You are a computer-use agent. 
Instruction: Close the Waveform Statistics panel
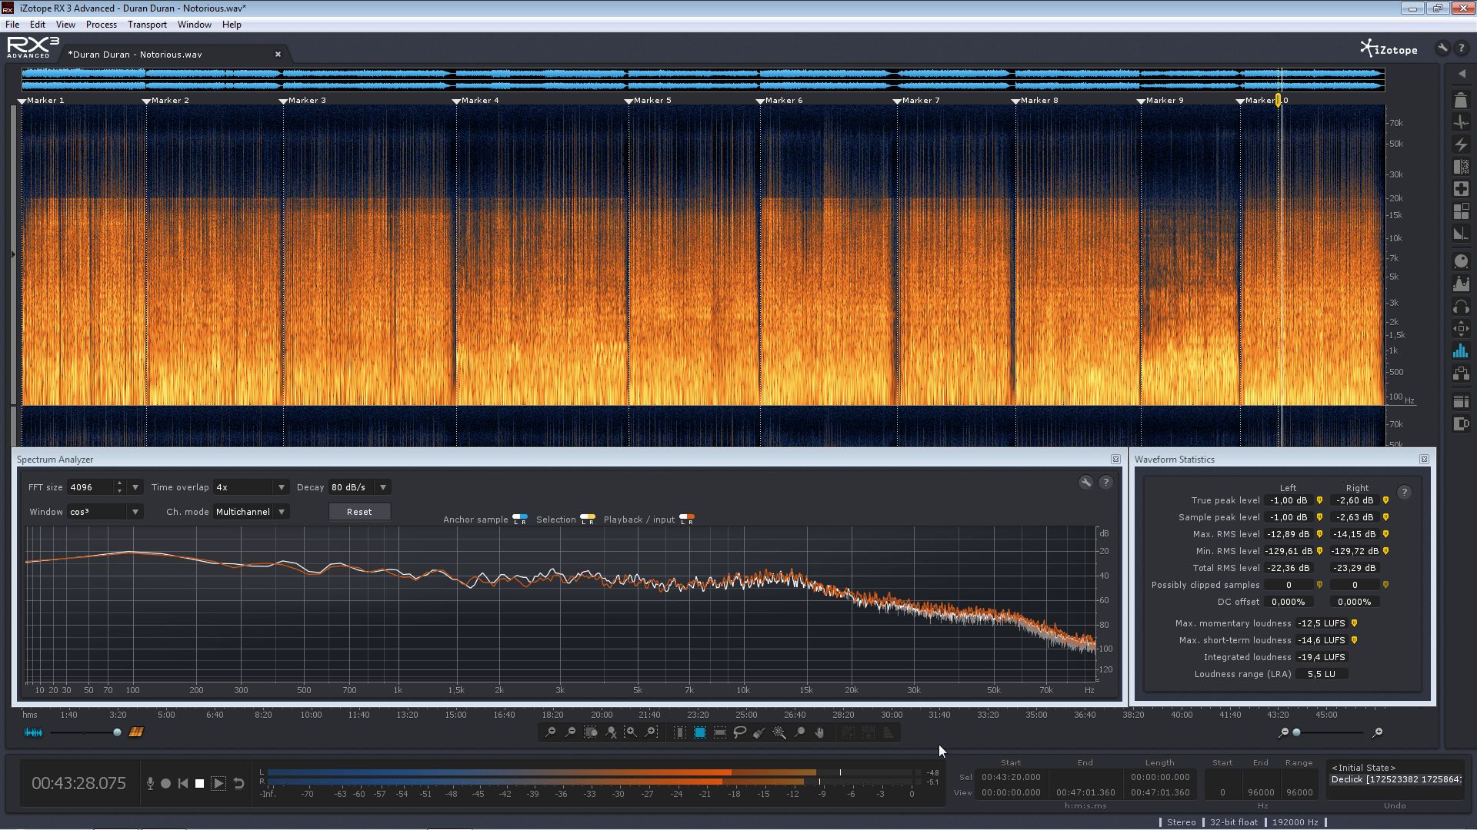coord(1424,460)
